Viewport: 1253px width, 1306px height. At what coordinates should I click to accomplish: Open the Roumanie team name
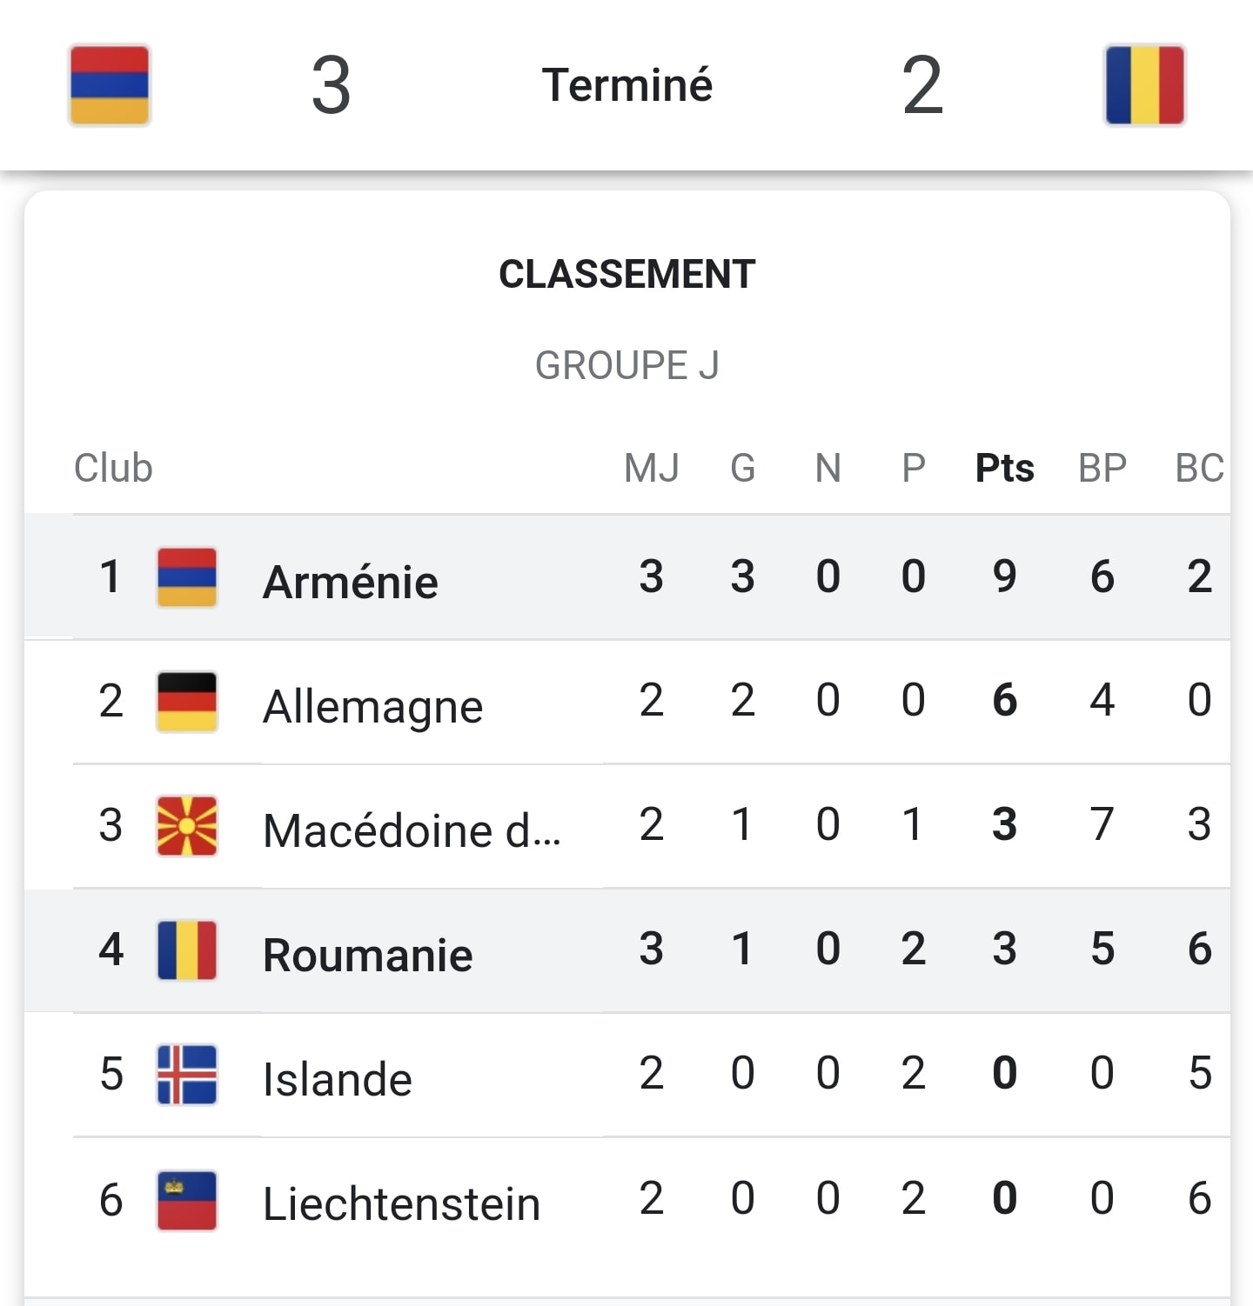click(x=367, y=955)
